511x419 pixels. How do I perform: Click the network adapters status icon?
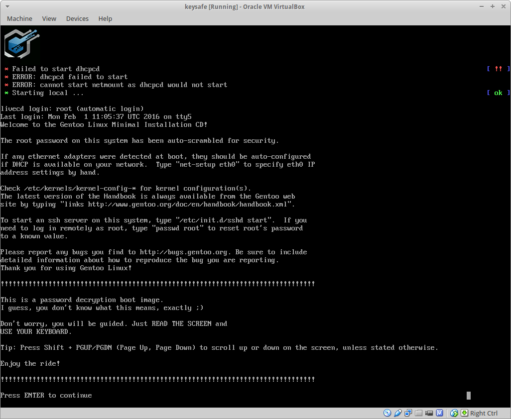click(x=408, y=413)
